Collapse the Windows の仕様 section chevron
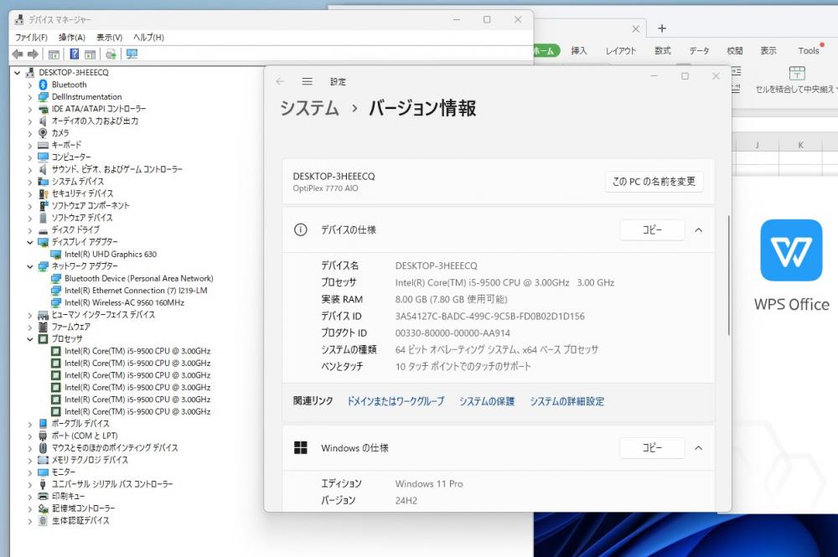The height and width of the screenshot is (557, 838). tap(699, 448)
